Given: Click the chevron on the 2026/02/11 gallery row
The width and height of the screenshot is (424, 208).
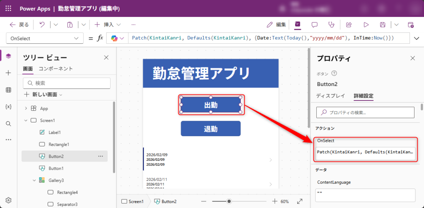Looking at the screenshot, I should (x=271, y=184).
